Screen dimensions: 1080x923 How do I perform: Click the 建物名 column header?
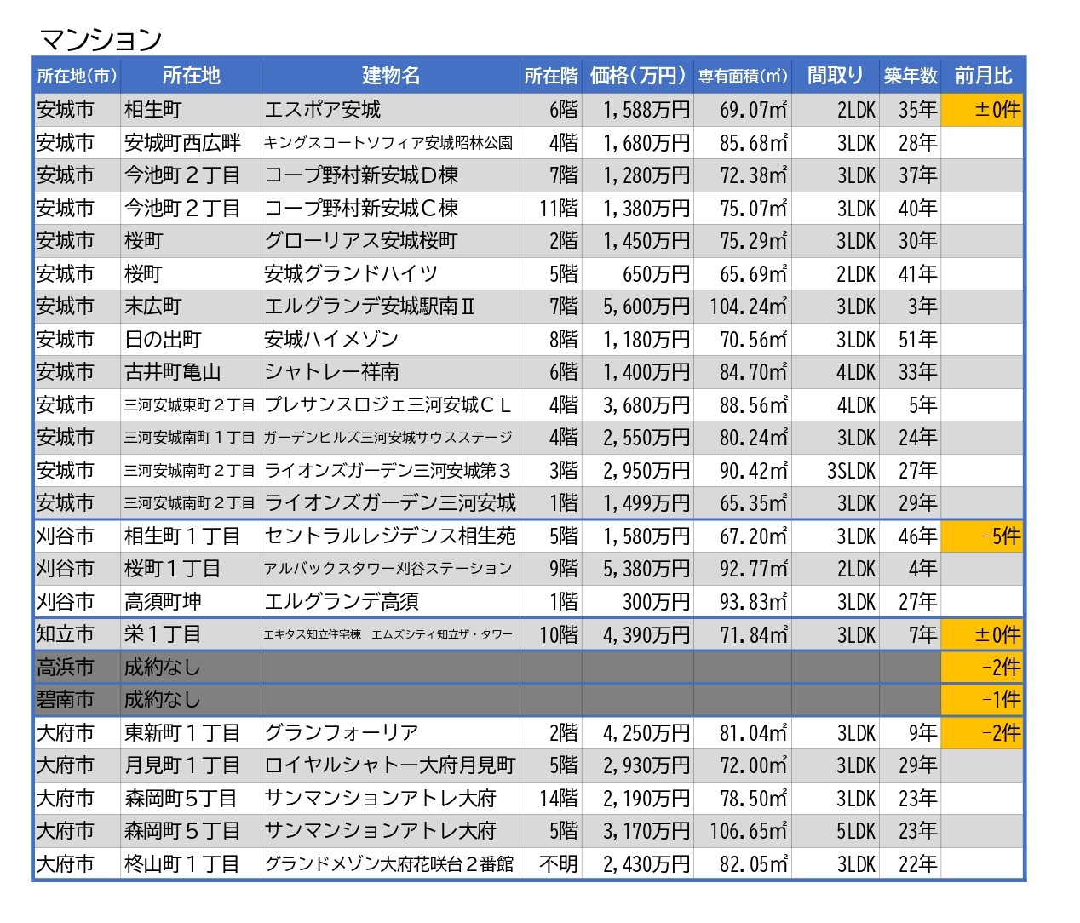pyautogui.click(x=390, y=76)
